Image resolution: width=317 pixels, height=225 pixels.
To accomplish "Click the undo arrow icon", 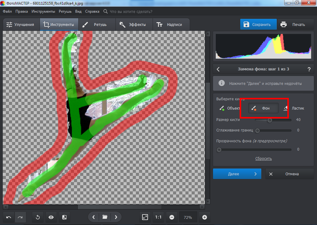I will (9, 217).
